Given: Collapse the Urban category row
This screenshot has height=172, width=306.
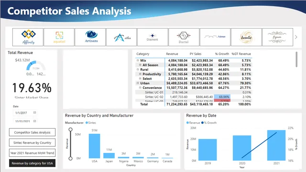Looking at the screenshot, I should point(138,83).
